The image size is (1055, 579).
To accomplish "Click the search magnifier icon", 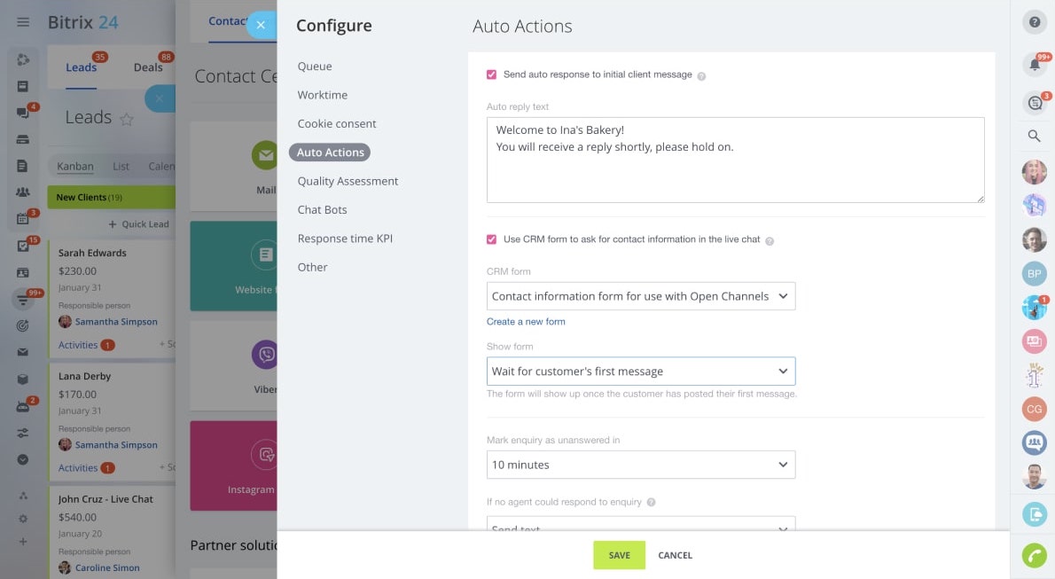I will (1034, 136).
